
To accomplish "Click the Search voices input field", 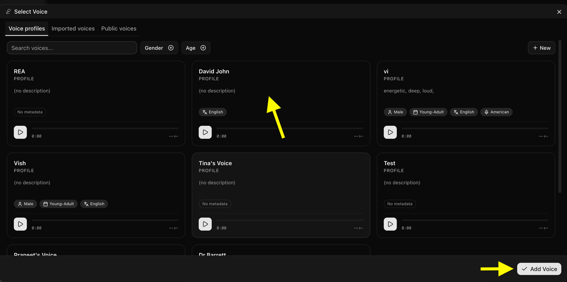I will [x=72, y=48].
